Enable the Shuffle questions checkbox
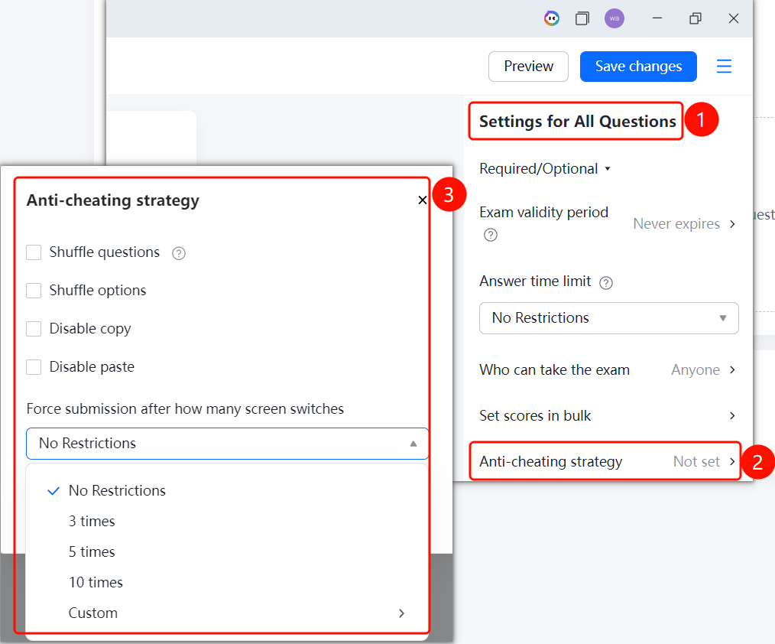The width and height of the screenshot is (775, 644). pyautogui.click(x=34, y=252)
